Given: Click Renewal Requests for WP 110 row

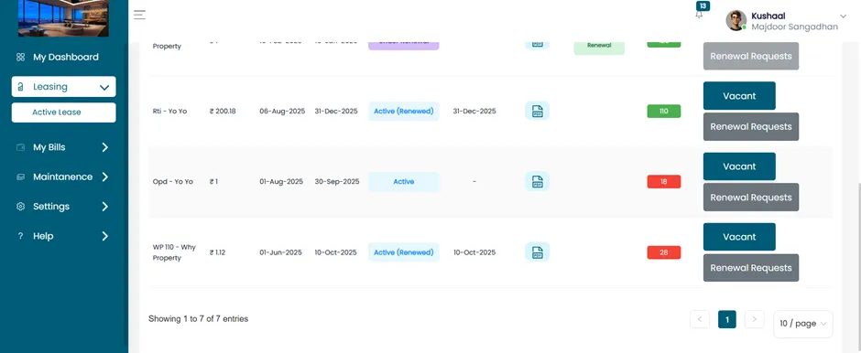Looking at the screenshot, I should click(751, 268).
